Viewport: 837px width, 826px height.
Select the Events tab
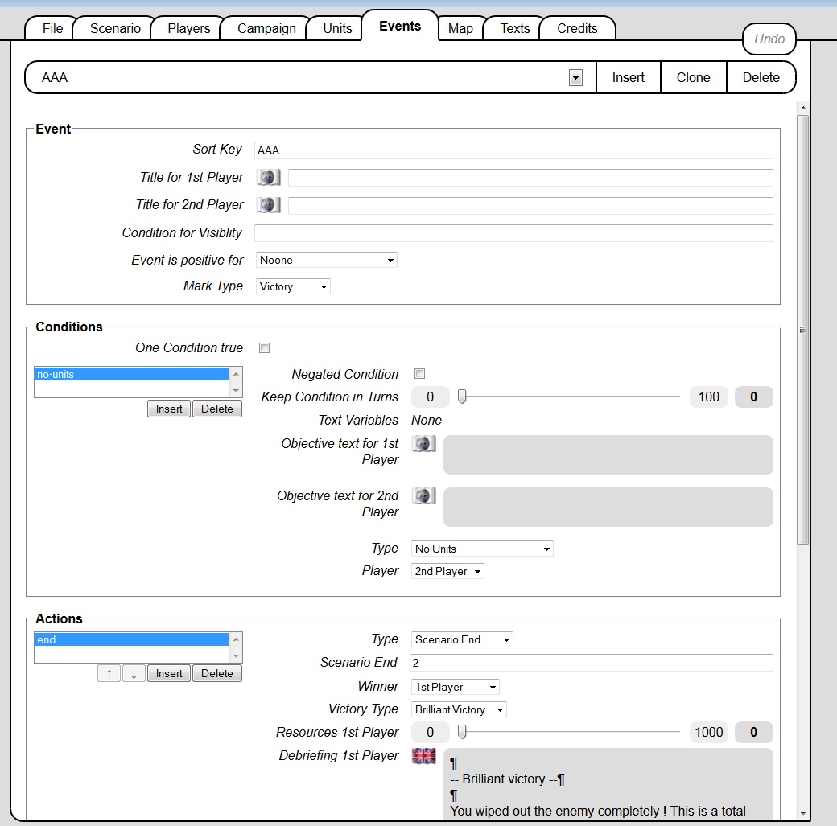coord(400,27)
